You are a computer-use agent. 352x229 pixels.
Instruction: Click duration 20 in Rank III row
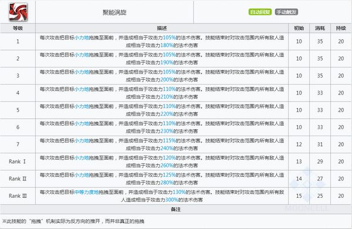coord(341,196)
